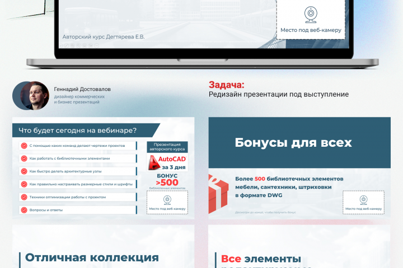
Task: Click the row 'Как быстро делать архитектурные узлы'
Action: pos(78,171)
